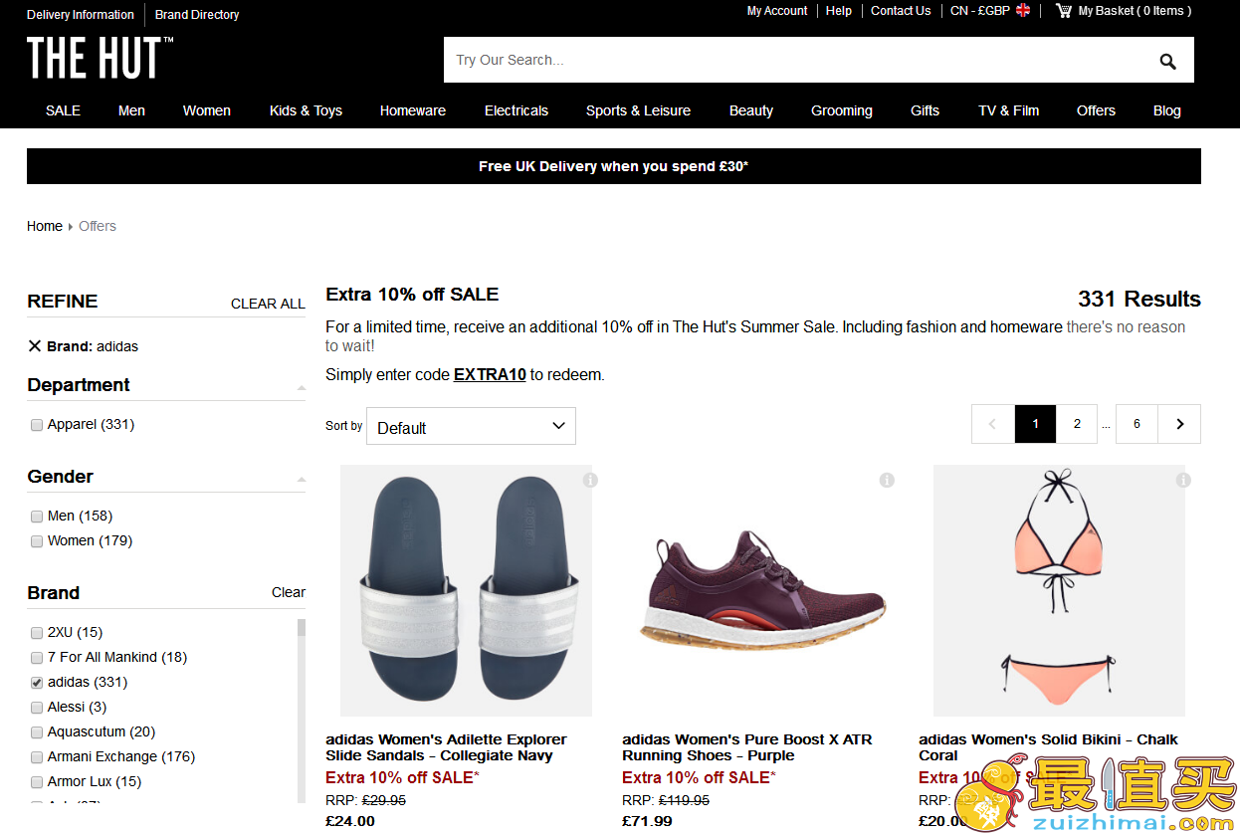Go to results page 2
This screenshot has width=1240, height=834.
pyautogui.click(x=1077, y=424)
